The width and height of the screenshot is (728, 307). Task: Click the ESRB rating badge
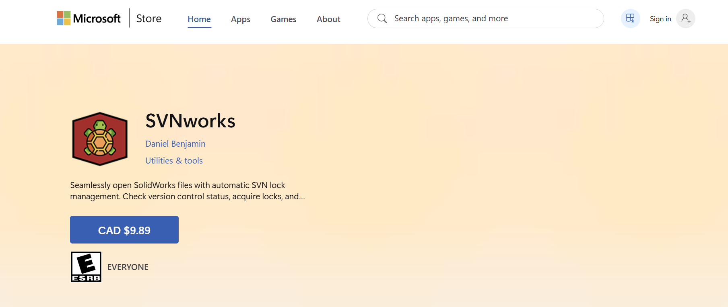click(x=86, y=267)
